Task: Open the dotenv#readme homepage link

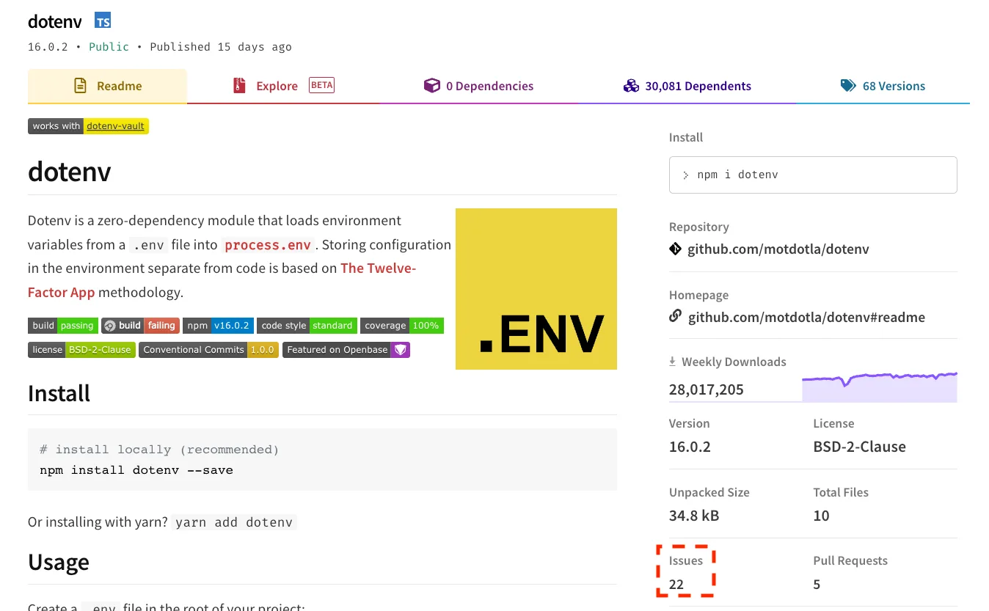Action: [806, 317]
